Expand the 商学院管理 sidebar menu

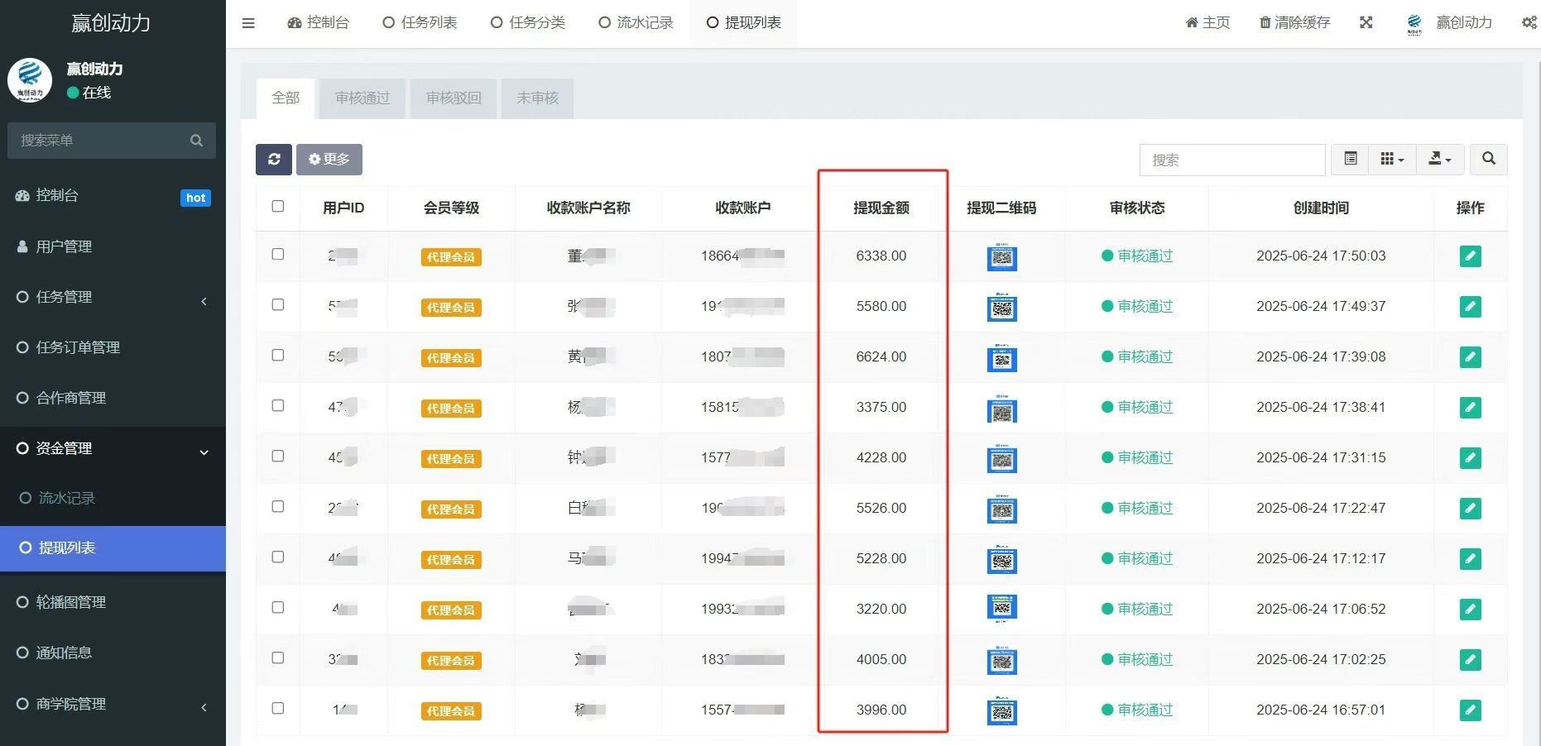click(x=113, y=704)
